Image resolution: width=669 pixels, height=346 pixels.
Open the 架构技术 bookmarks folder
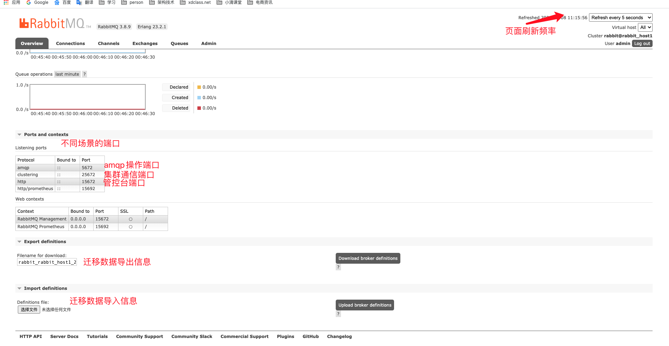tap(162, 2)
